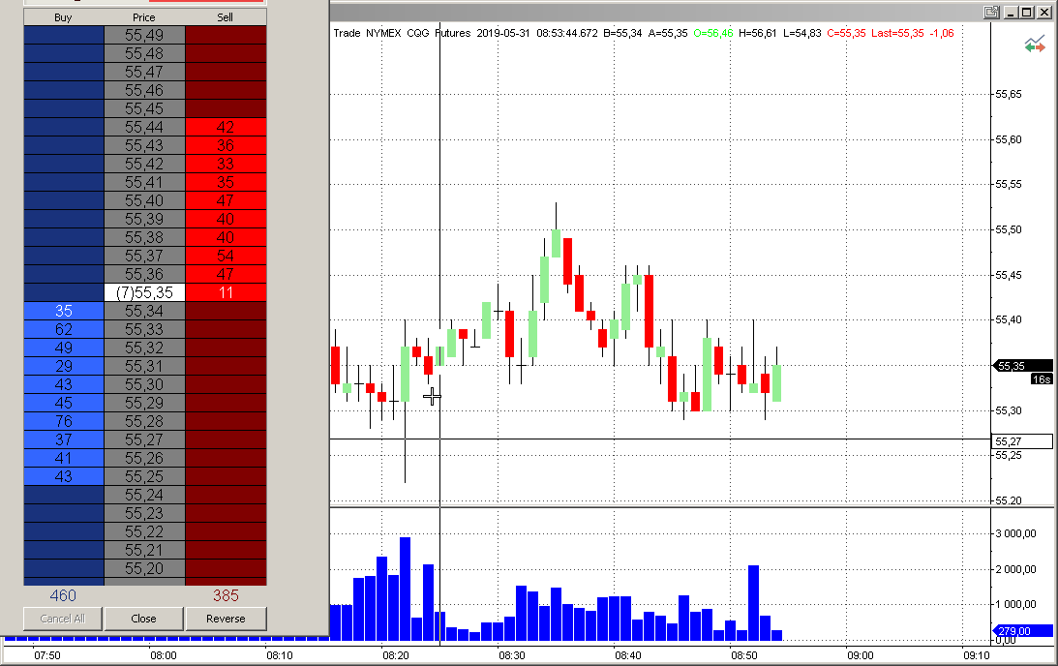Viewport: 1058px width, 666px height.
Task: Maximize the chart window
Action: click(1026, 13)
